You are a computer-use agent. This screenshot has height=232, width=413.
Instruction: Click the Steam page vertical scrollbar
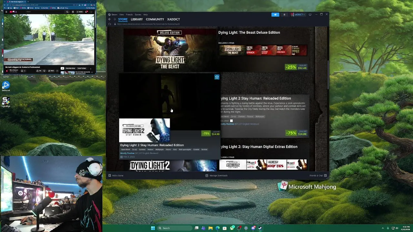[328, 74]
